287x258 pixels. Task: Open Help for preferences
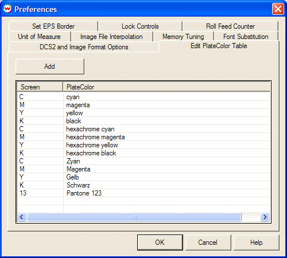tap(257, 243)
